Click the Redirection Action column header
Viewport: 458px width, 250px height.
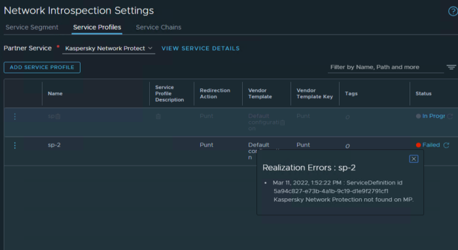(x=215, y=94)
